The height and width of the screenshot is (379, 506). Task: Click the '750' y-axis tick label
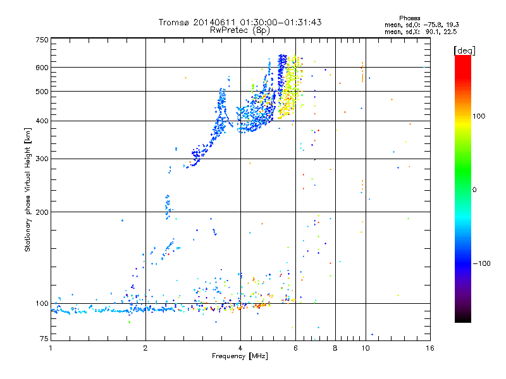point(42,40)
